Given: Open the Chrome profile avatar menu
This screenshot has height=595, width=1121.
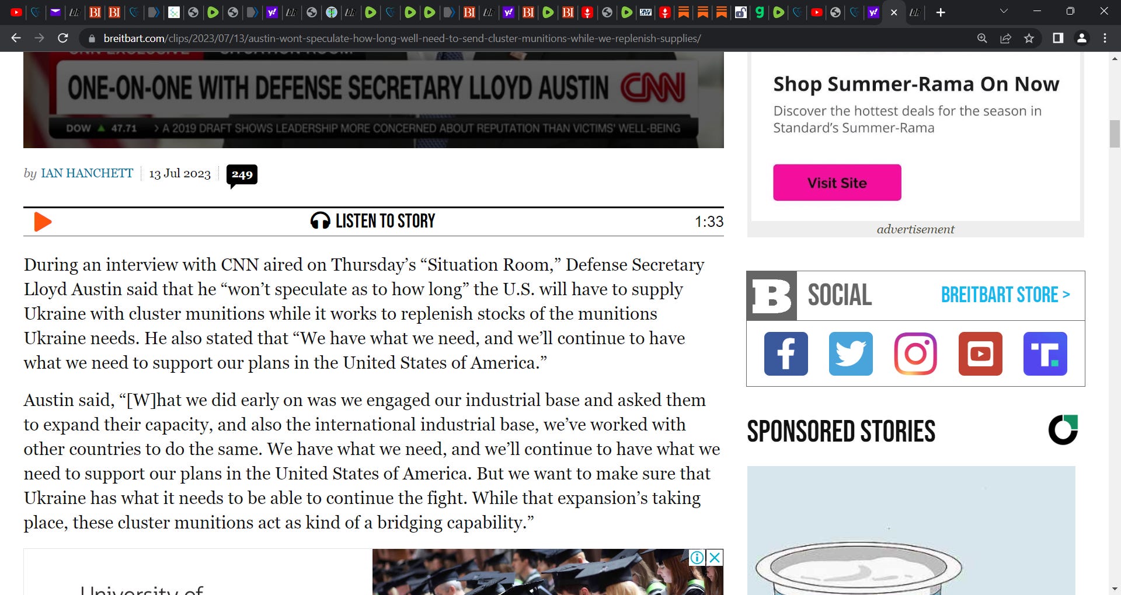Looking at the screenshot, I should click(1082, 38).
